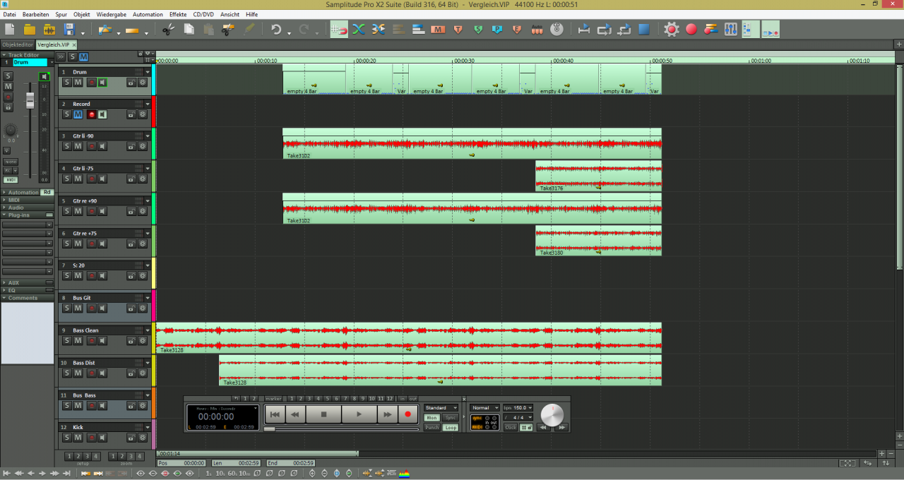Click the CD disc icon in toolbar
This screenshot has width=904, height=480.
557,30
